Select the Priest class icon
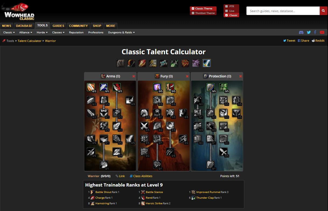The width and height of the screenshot is (328, 211). pyautogui.click(x=163, y=63)
